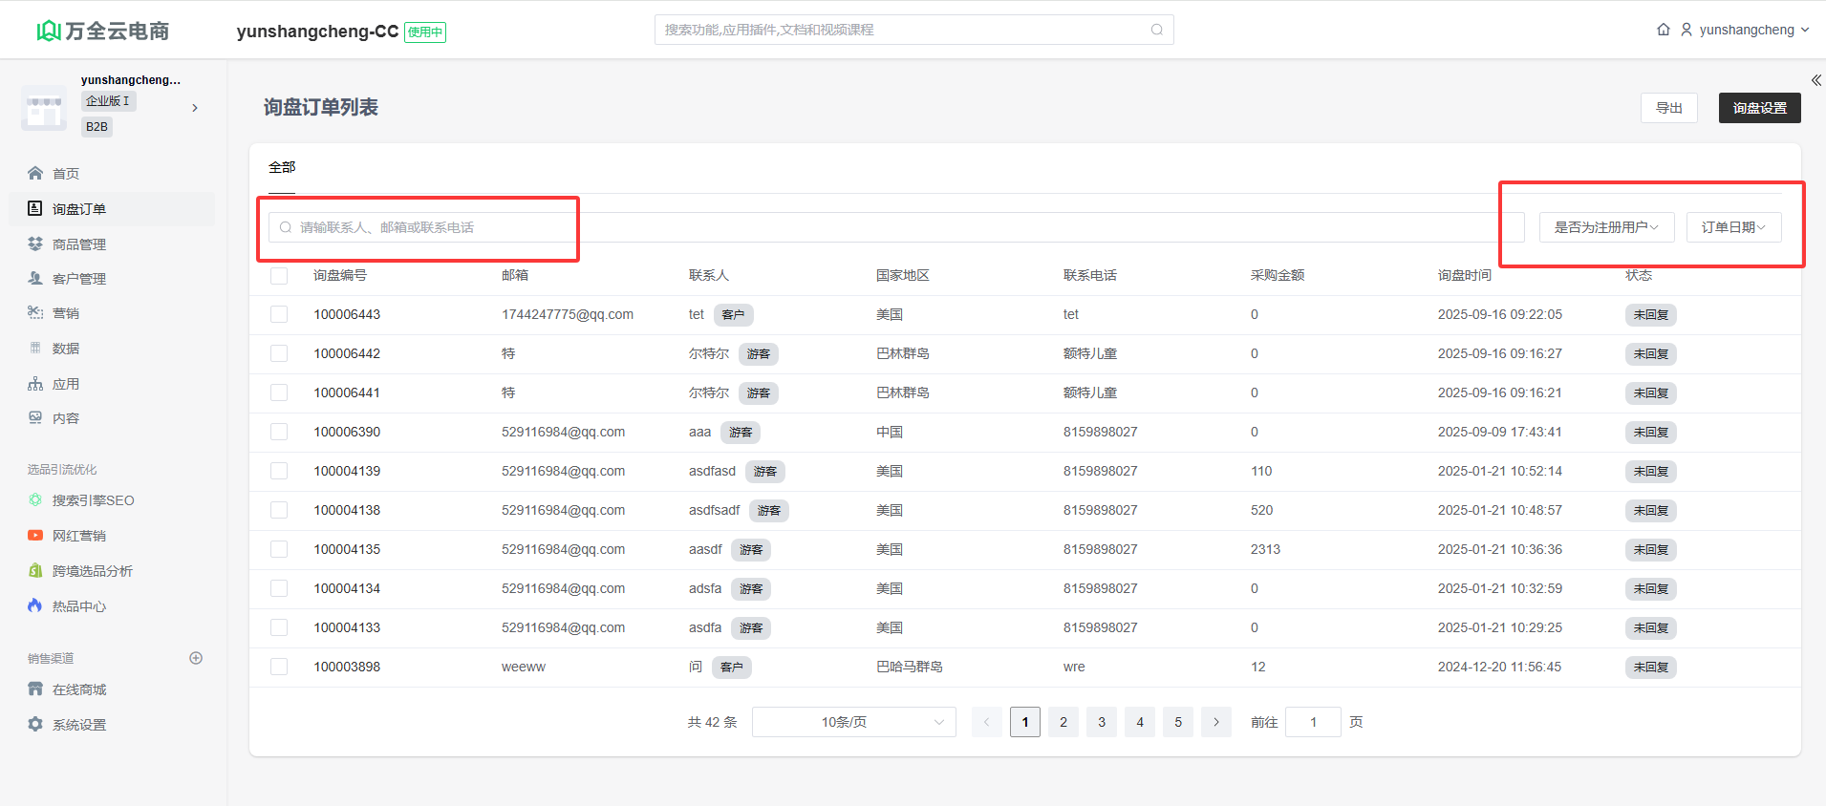Open 网红营销 in sidebar
Image resolution: width=1826 pixels, height=806 pixels.
click(78, 536)
